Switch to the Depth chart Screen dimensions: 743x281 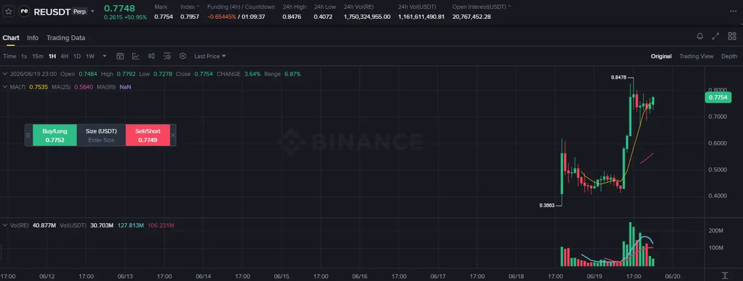click(x=729, y=56)
